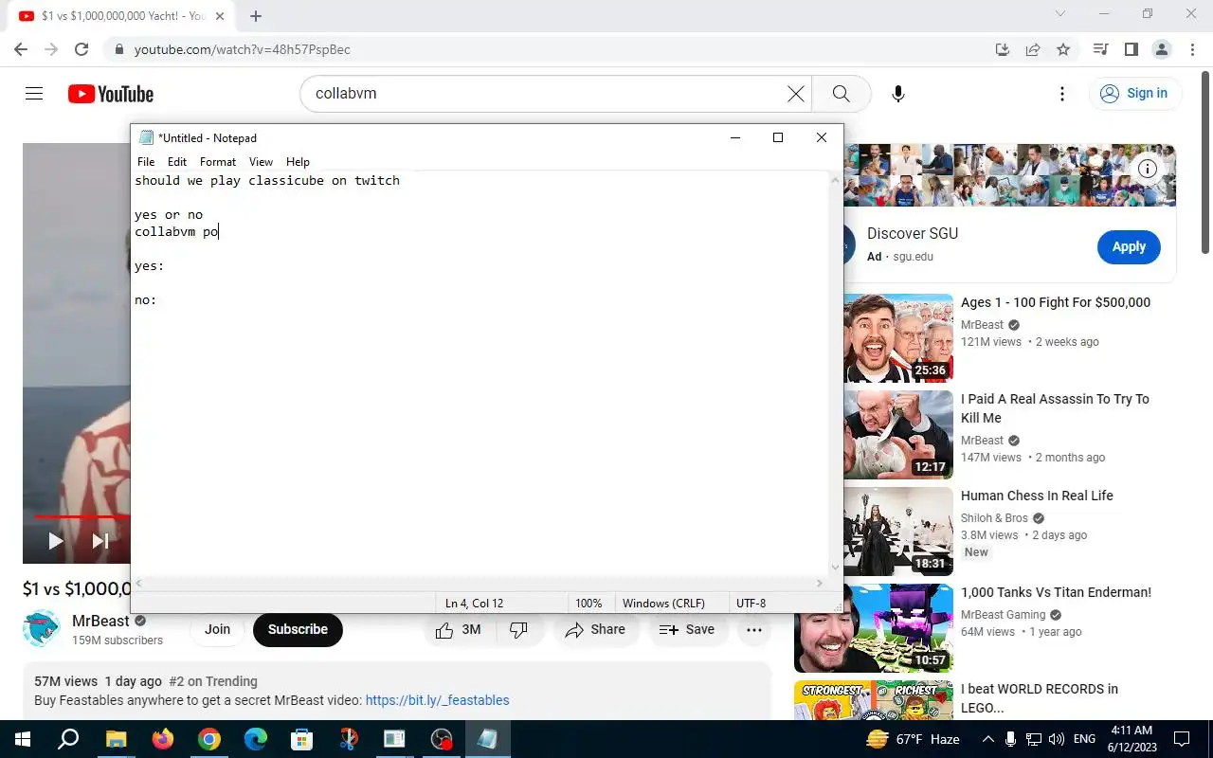Image resolution: width=1213 pixels, height=758 pixels.
Task: Click 'no:' line in Notepad
Action: pos(146,300)
